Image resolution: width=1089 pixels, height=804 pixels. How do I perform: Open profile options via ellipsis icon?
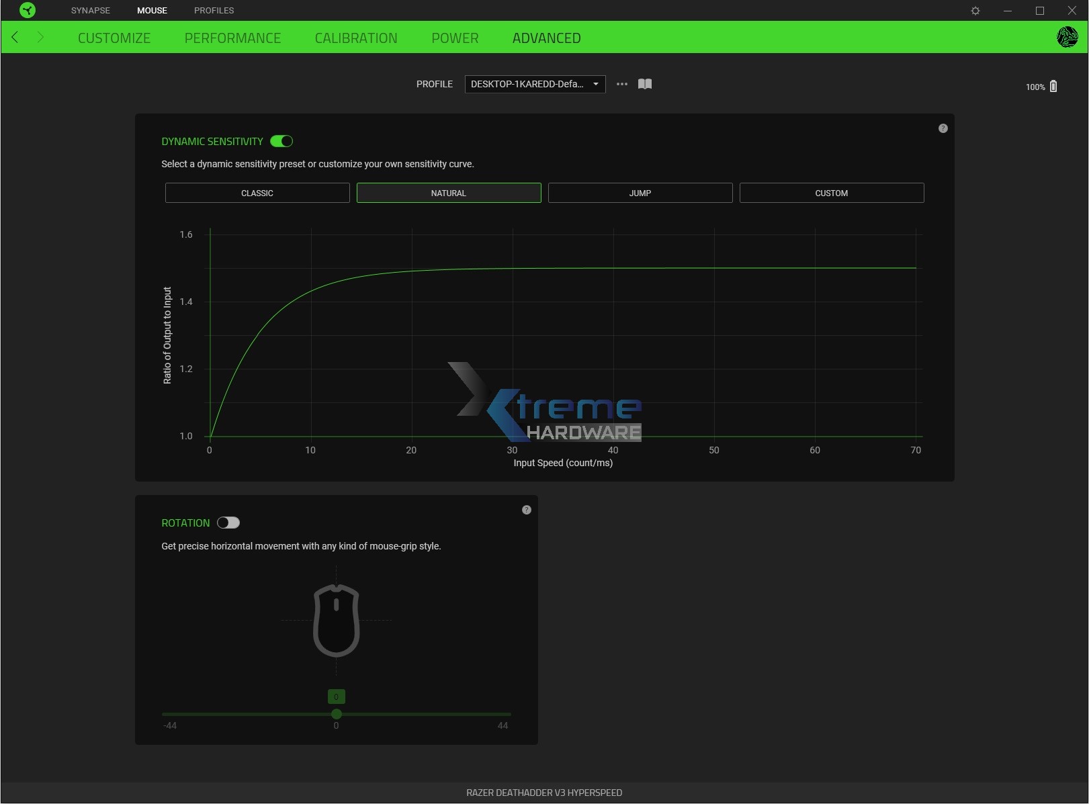pos(621,83)
